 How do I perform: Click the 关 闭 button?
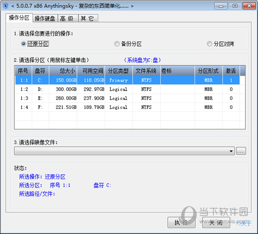(216, 222)
